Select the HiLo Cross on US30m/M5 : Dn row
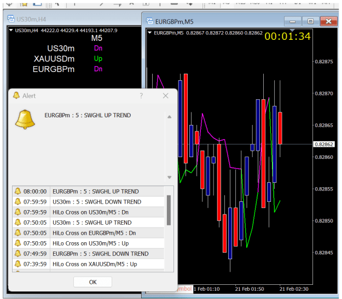Screen dimensions: 342x299 click(x=88, y=212)
